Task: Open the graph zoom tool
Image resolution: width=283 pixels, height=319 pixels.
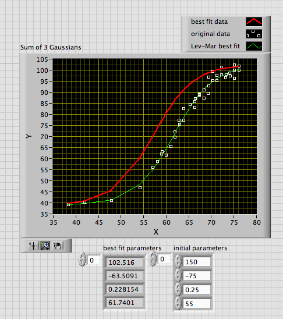Action: [45, 246]
